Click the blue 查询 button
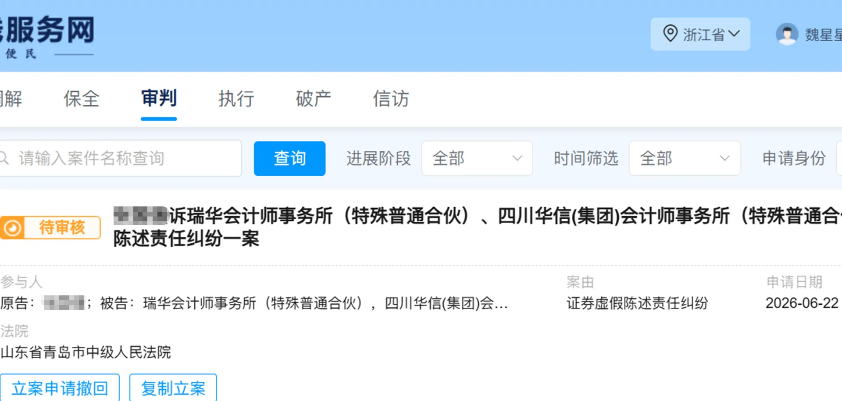The width and height of the screenshot is (842, 401). point(289,158)
